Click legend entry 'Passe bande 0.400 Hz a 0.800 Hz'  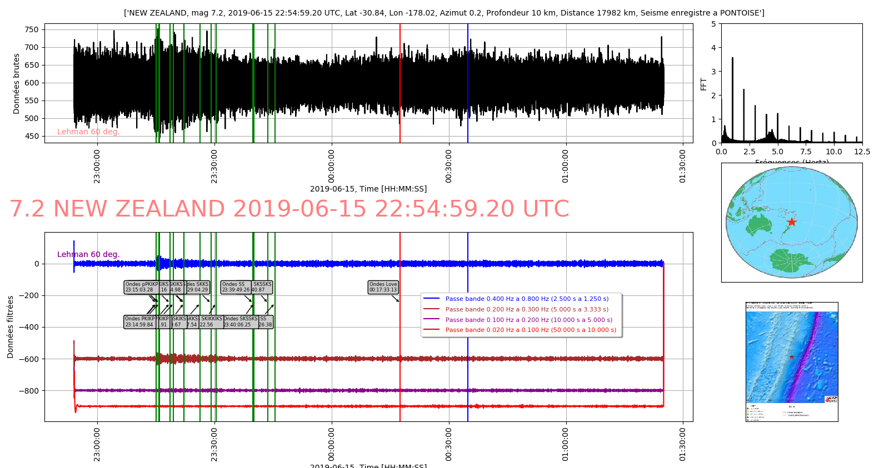coord(527,299)
